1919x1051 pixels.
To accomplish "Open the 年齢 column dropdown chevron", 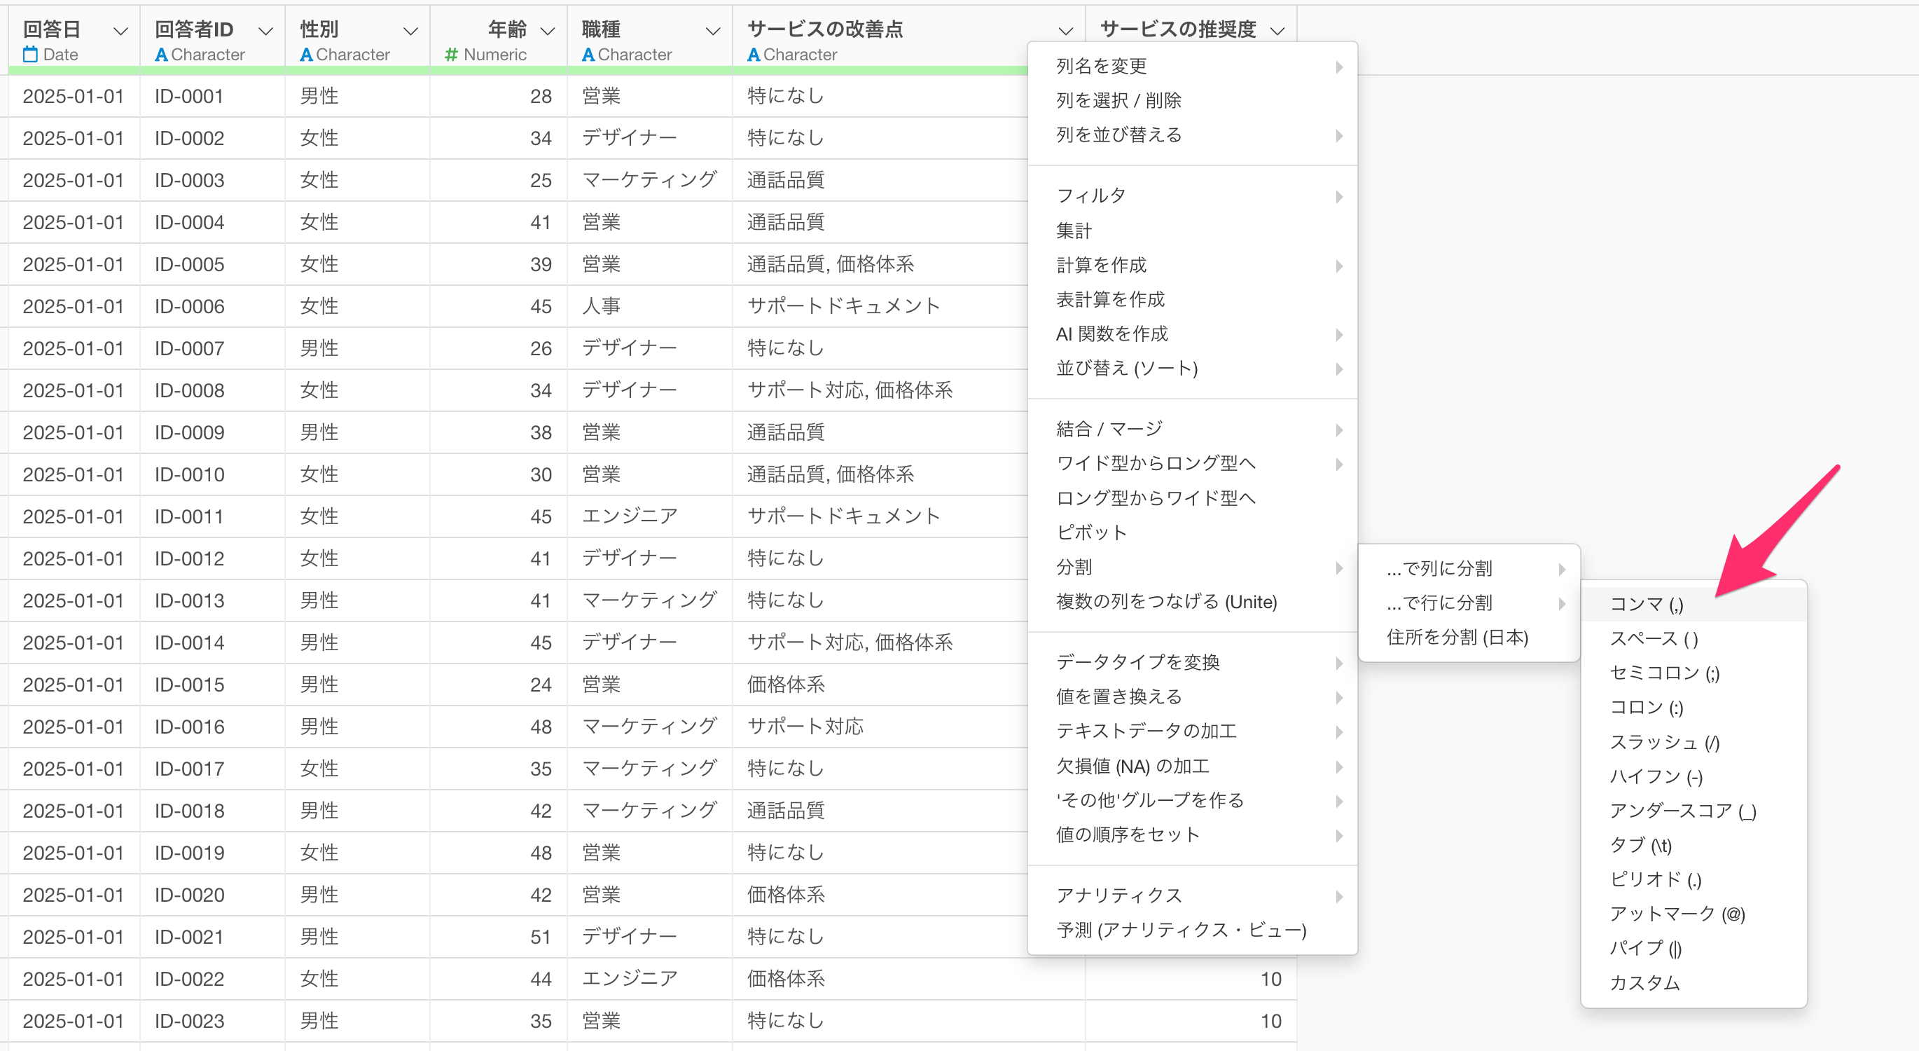I will pos(548,31).
